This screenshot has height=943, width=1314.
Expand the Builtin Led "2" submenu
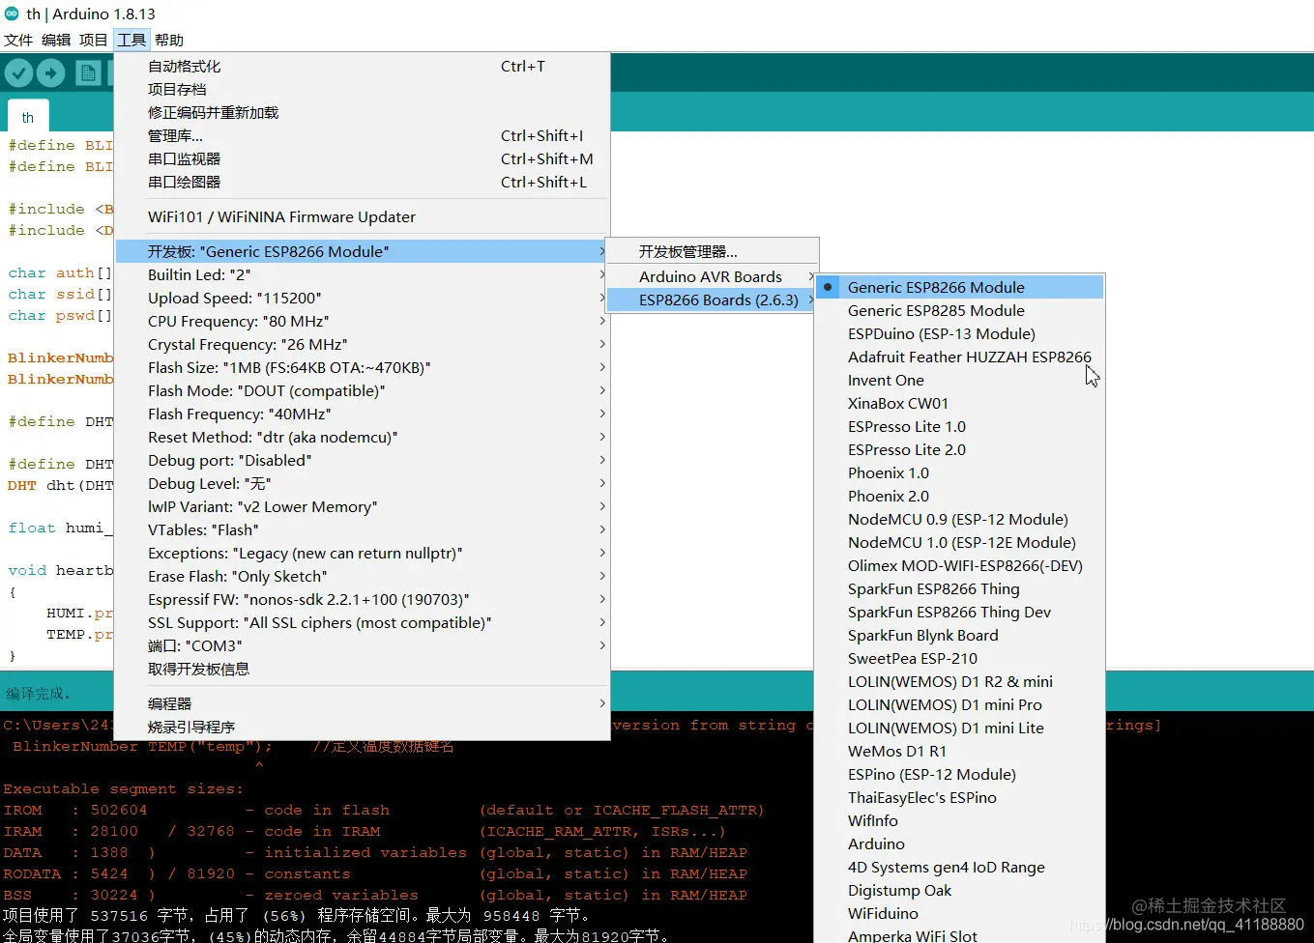pyautogui.click(x=363, y=274)
